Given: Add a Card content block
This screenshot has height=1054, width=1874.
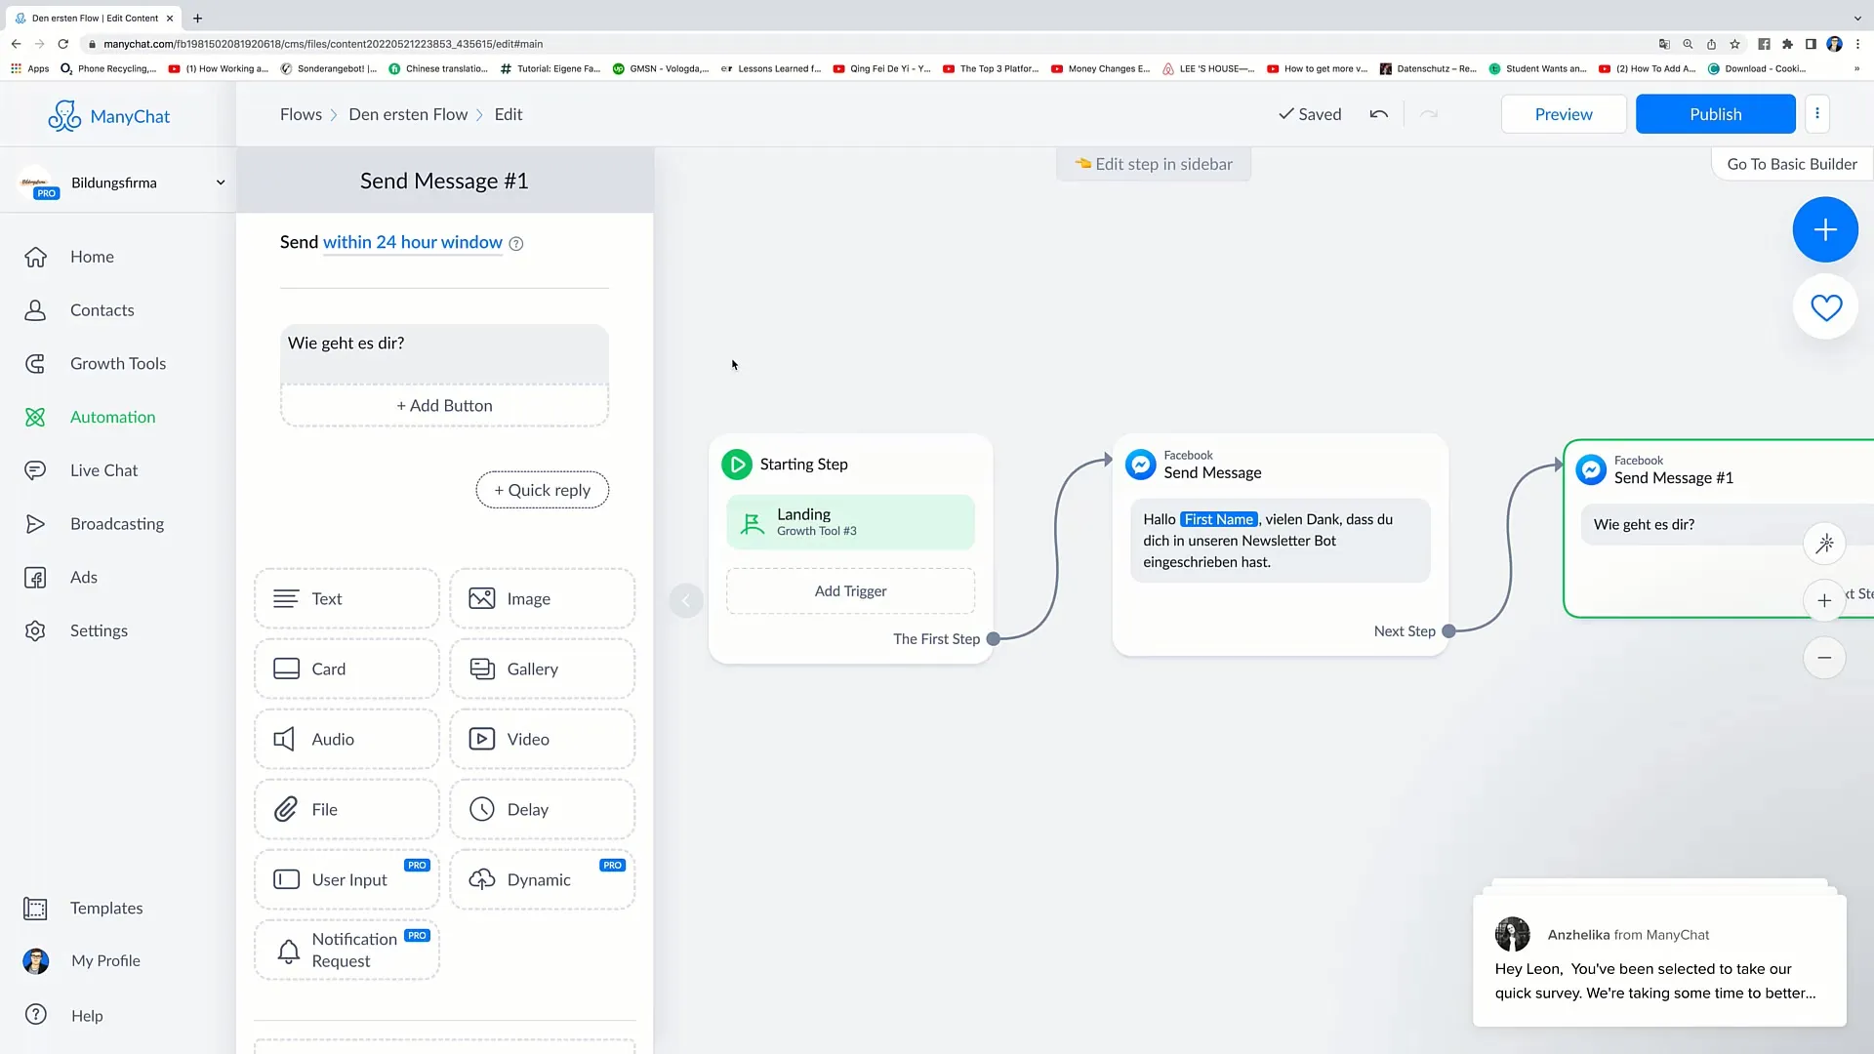Looking at the screenshot, I should (346, 669).
